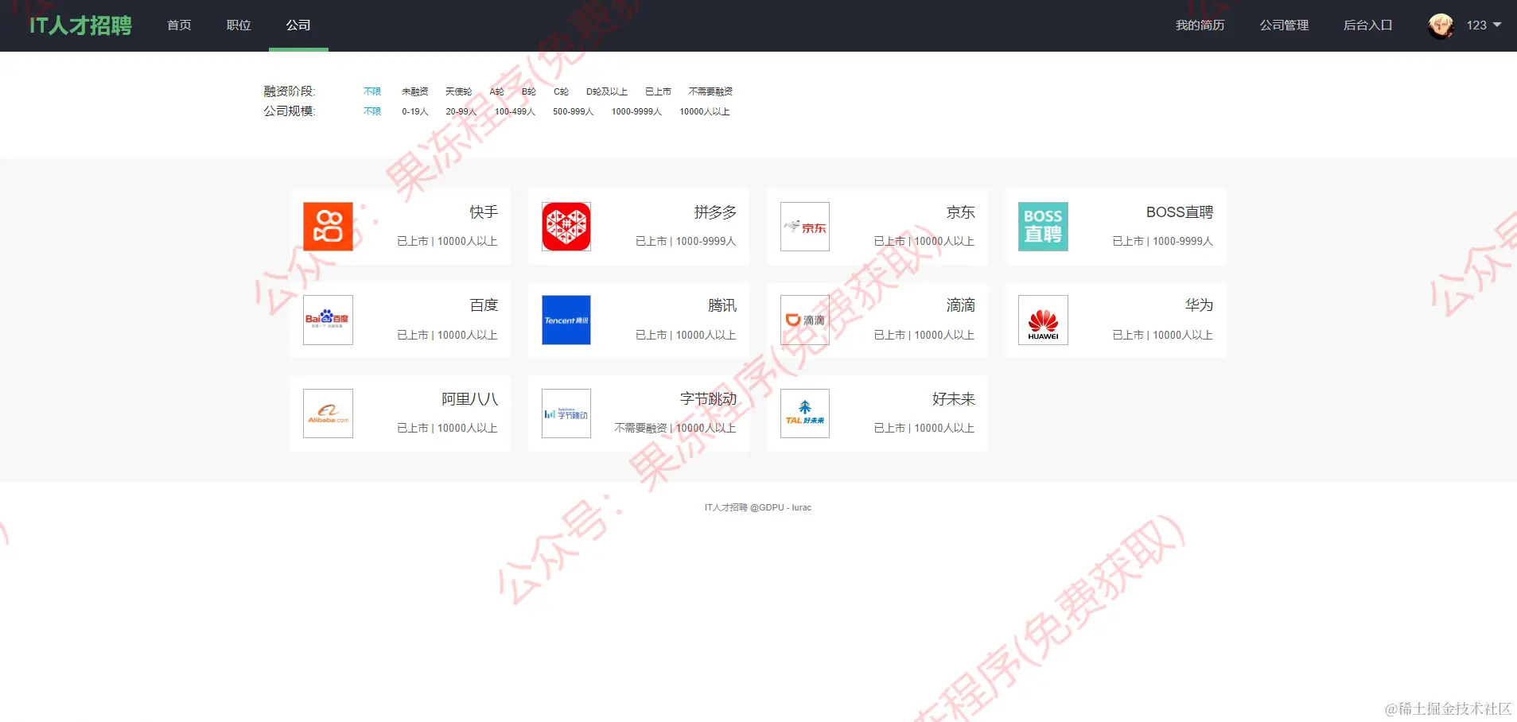The height and width of the screenshot is (722, 1517).
Task: Select the 公司 company tab
Action: [298, 25]
